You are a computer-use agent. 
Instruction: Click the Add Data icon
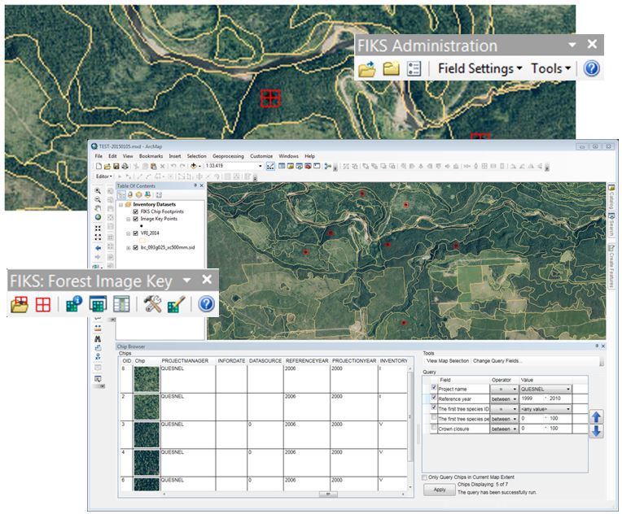click(194, 166)
